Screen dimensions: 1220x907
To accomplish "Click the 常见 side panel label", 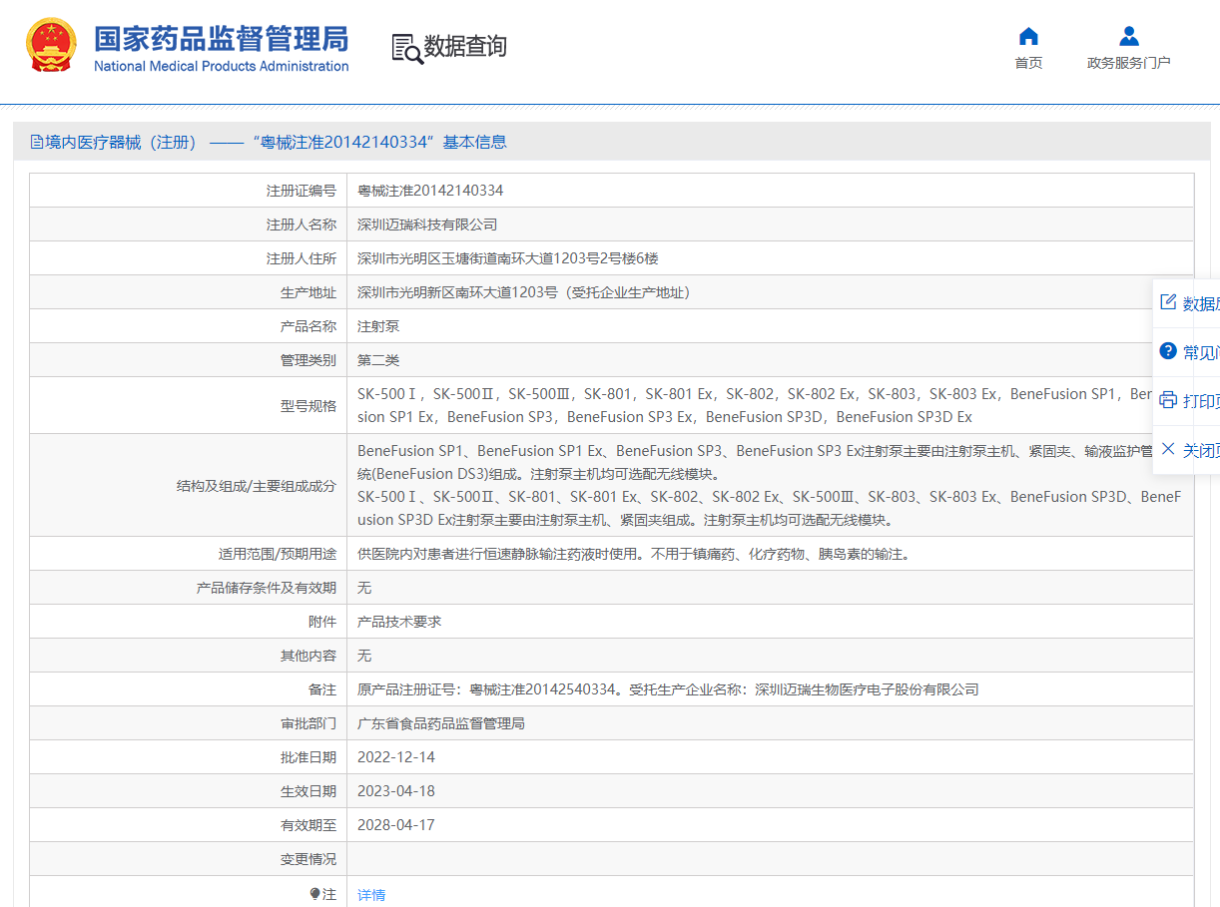I will 1201,352.
